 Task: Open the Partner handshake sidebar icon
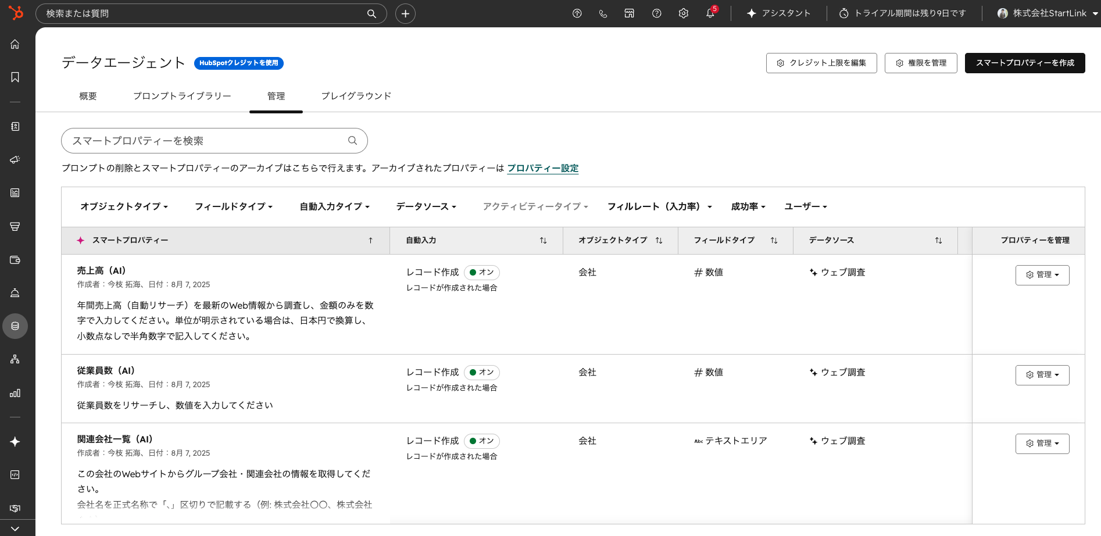[15, 508]
